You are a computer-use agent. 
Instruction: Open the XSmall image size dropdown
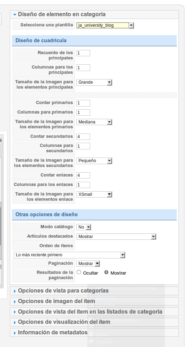94,194
